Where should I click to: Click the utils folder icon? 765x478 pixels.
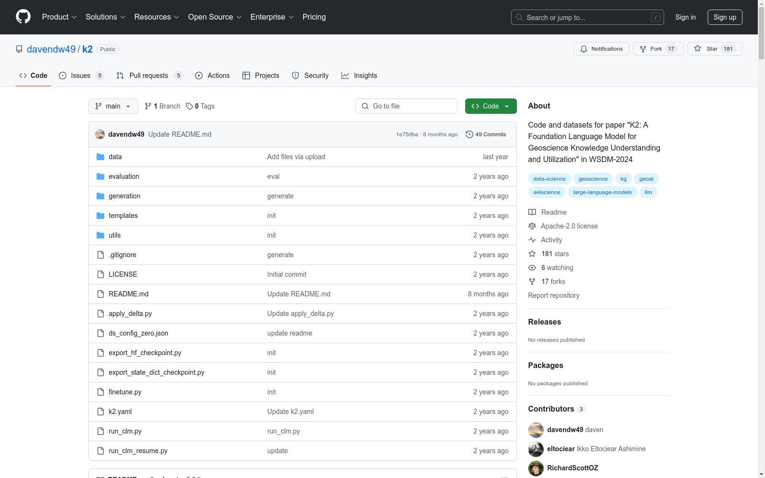[x=100, y=235]
